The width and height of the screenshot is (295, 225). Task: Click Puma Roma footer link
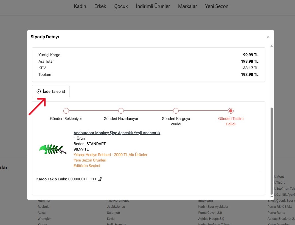coord(276,213)
